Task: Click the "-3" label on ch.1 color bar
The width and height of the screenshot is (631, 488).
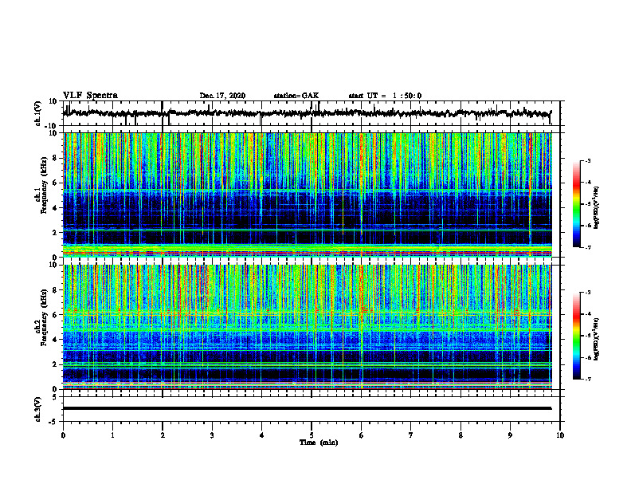Action: [587, 160]
